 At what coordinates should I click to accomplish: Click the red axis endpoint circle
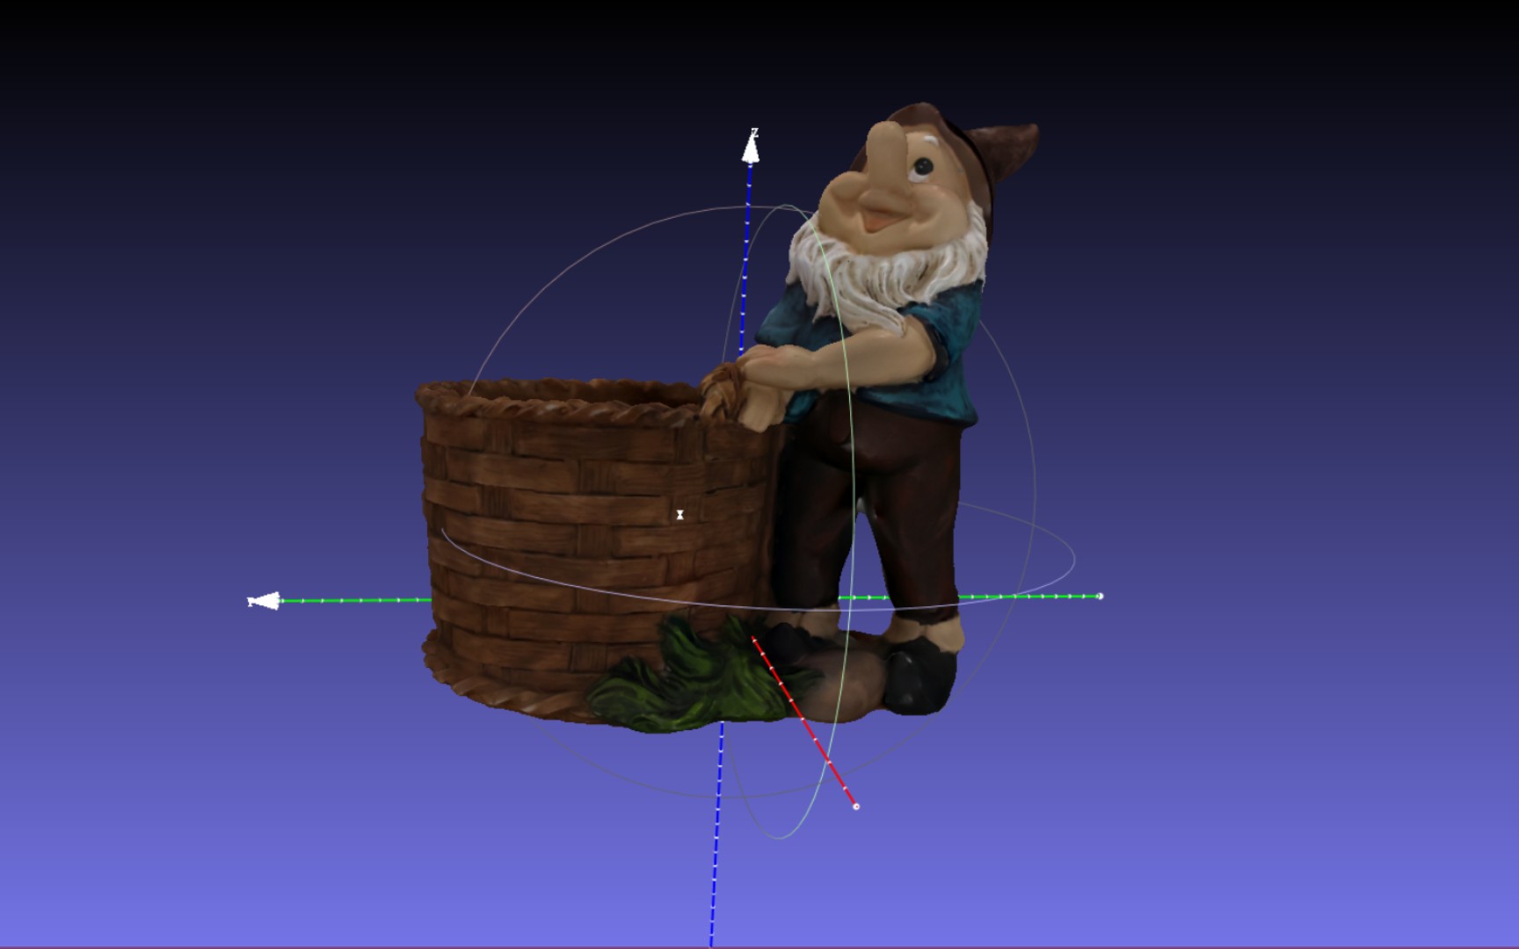[856, 806]
